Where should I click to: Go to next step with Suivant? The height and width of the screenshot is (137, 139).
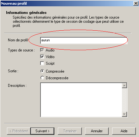coord(42,131)
